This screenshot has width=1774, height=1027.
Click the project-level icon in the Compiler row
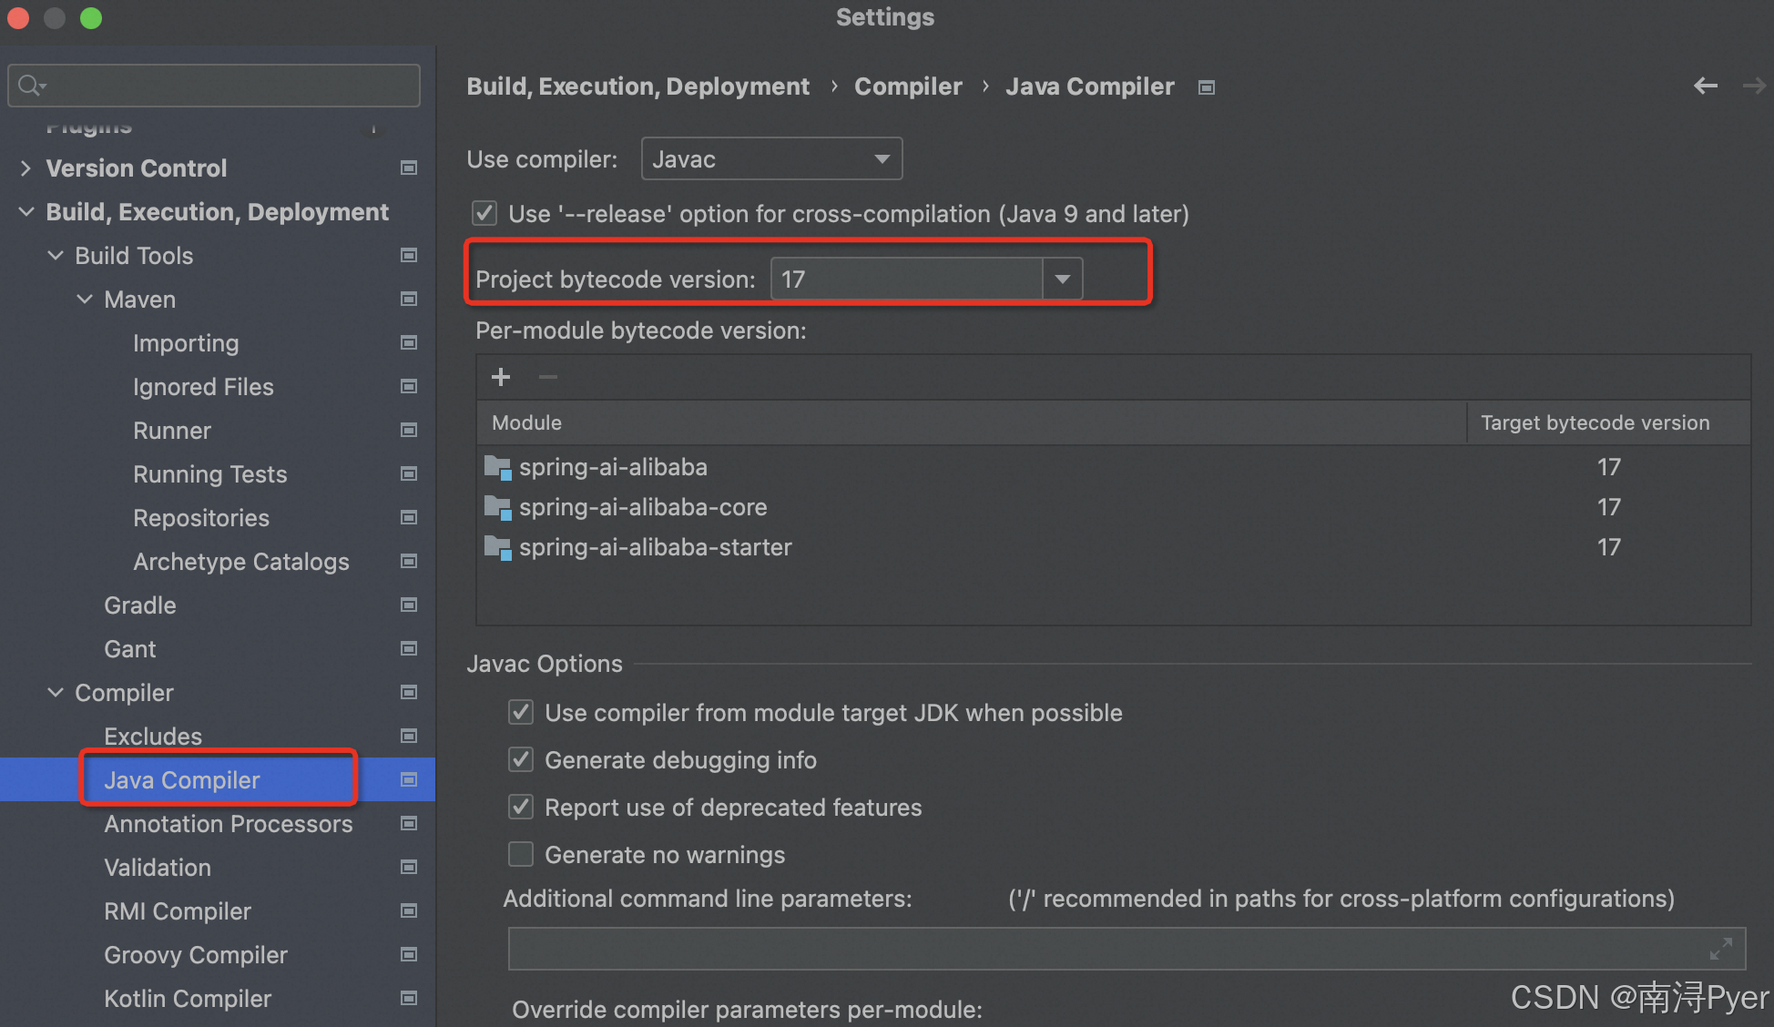(409, 692)
